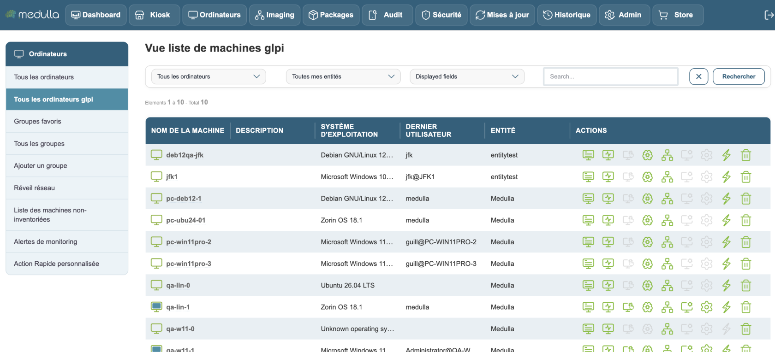Open the 'Toutes mes entités' dropdown
The height and width of the screenshot is (352, 775).
[343, 76]
